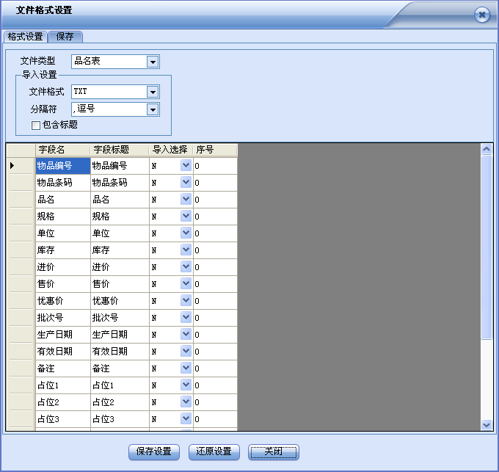Click the scroll down arrow of the grid
Screen dimensions: 499x472
click(487, 424)
